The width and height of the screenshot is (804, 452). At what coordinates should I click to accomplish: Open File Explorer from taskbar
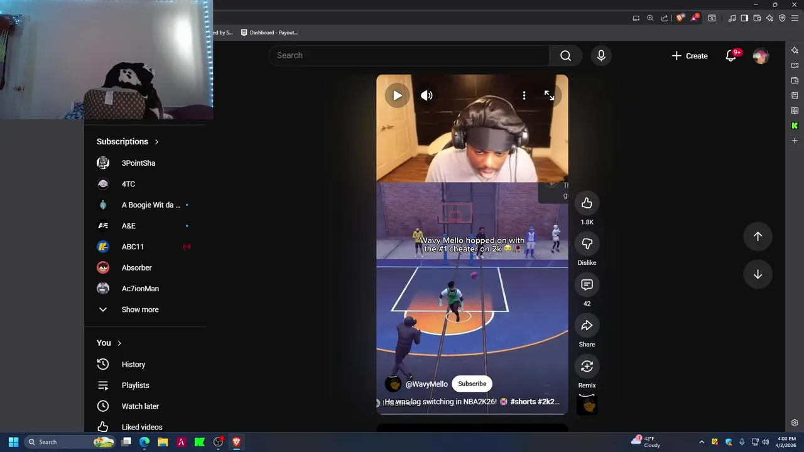tap(163, 442)
